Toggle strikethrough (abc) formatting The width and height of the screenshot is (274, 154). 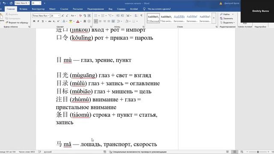[x=50, y=21]
